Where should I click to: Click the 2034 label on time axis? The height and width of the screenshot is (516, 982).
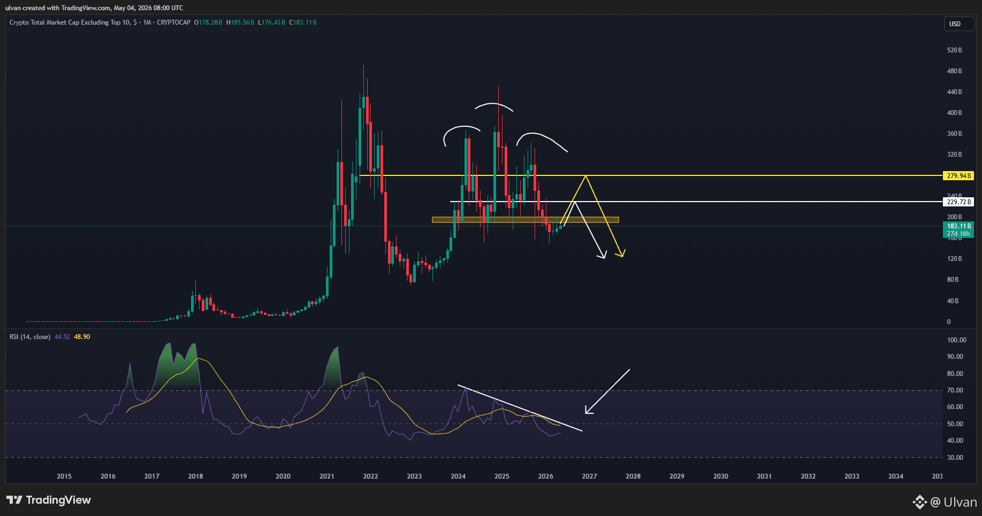point(896,476)
